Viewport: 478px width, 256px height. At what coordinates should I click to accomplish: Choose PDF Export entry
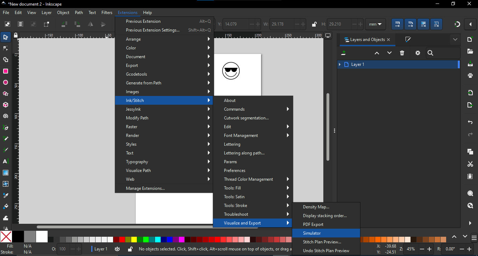pos(326,224)
